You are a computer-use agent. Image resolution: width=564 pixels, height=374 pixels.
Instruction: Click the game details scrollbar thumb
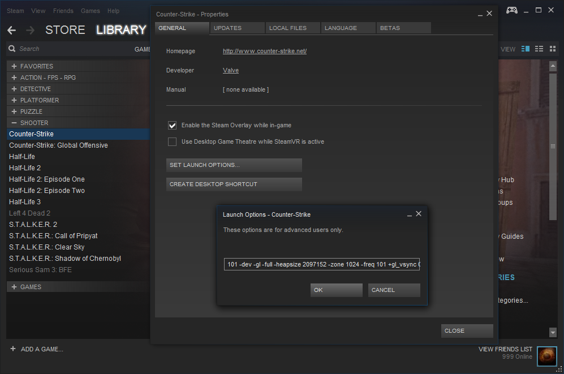click(553, 146)
